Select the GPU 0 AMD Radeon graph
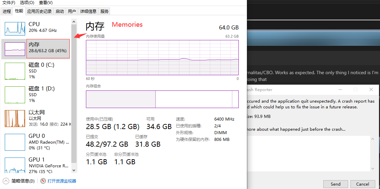The height and width of the screenshot is (189, 380). pos(15,142)
